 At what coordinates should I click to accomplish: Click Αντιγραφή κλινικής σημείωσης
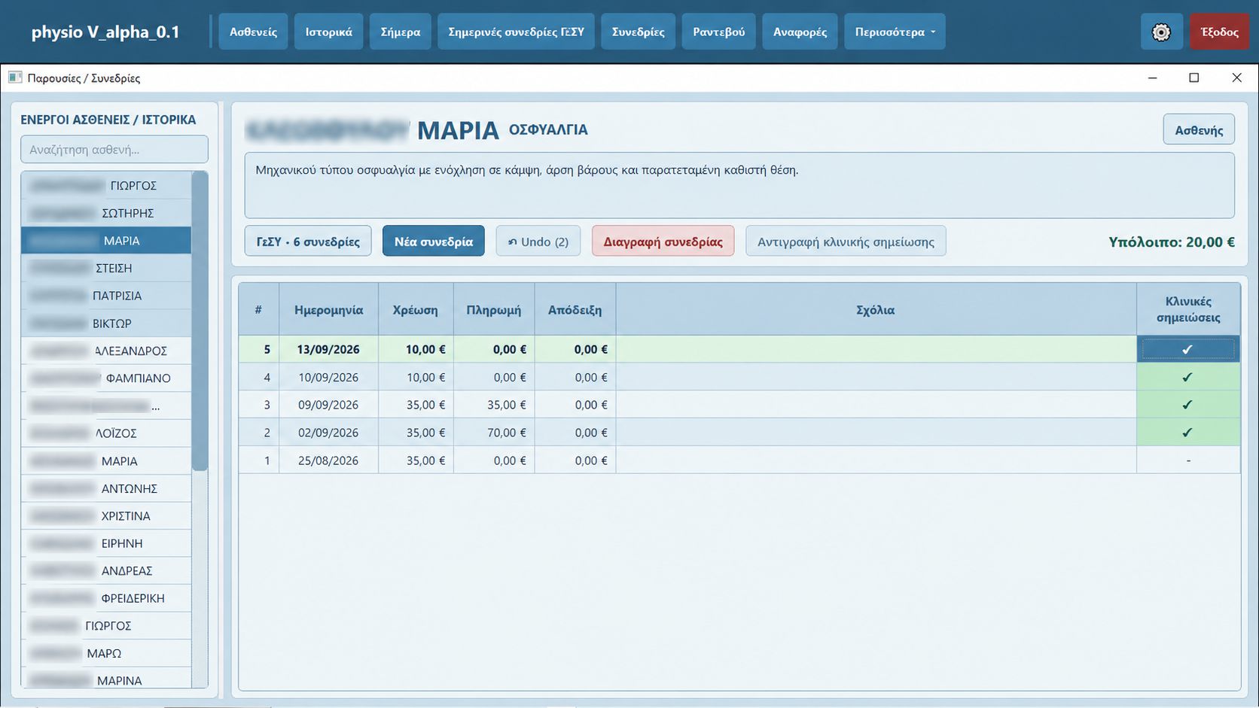click(846, 242)
